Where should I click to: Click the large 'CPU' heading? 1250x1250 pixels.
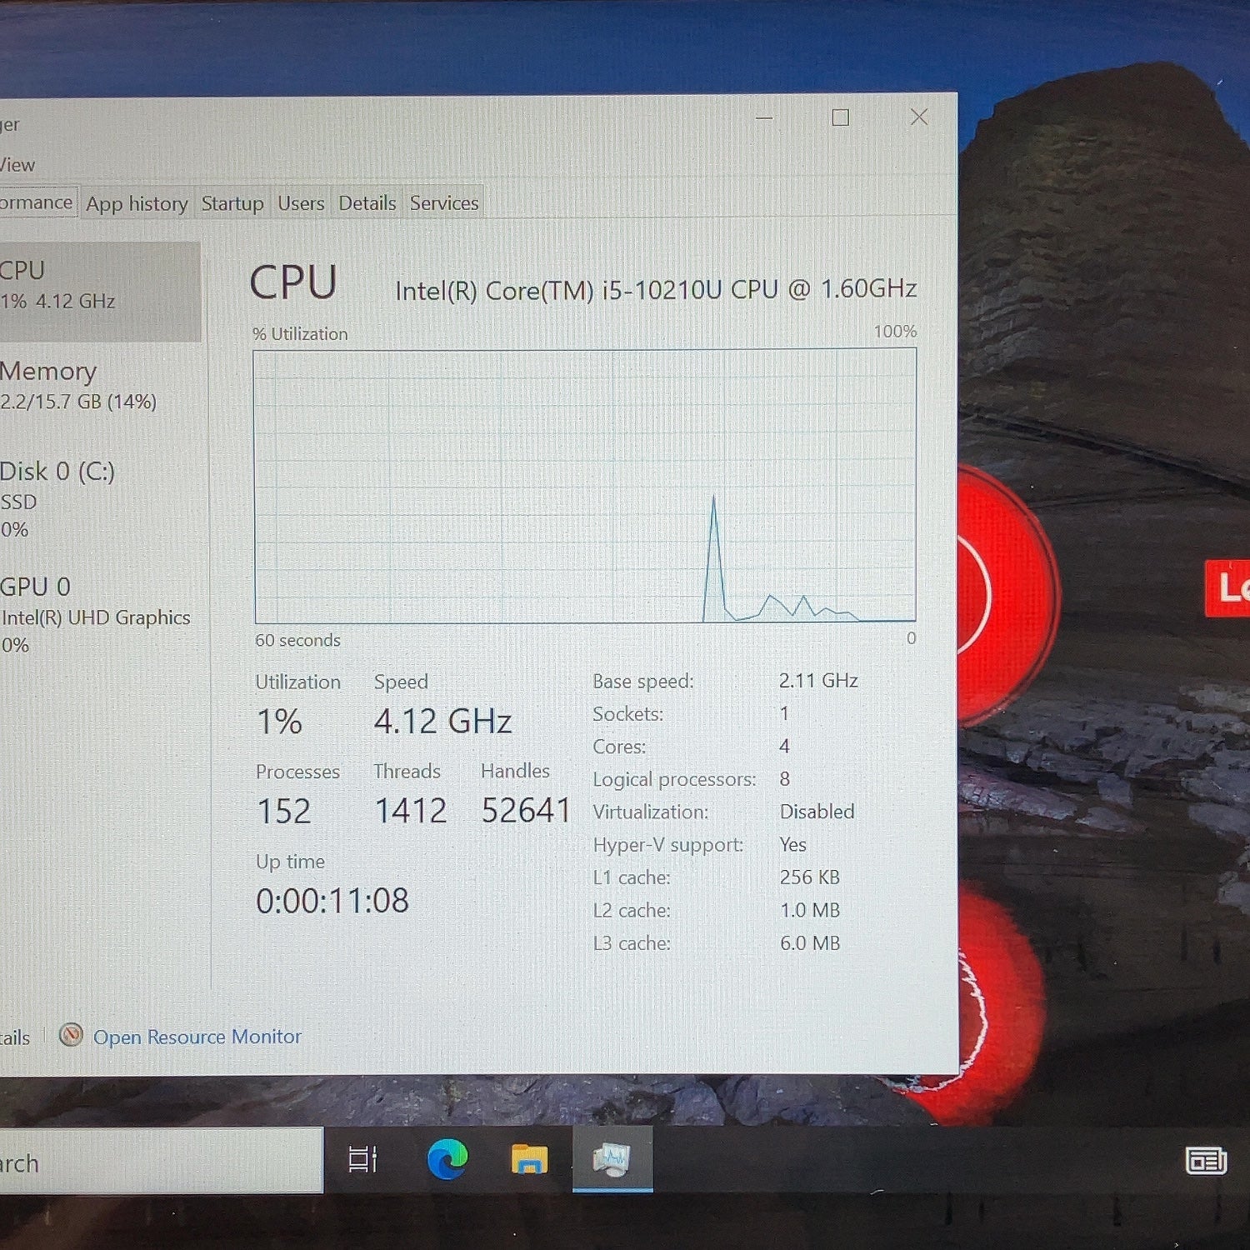click(x=293, y=282)
